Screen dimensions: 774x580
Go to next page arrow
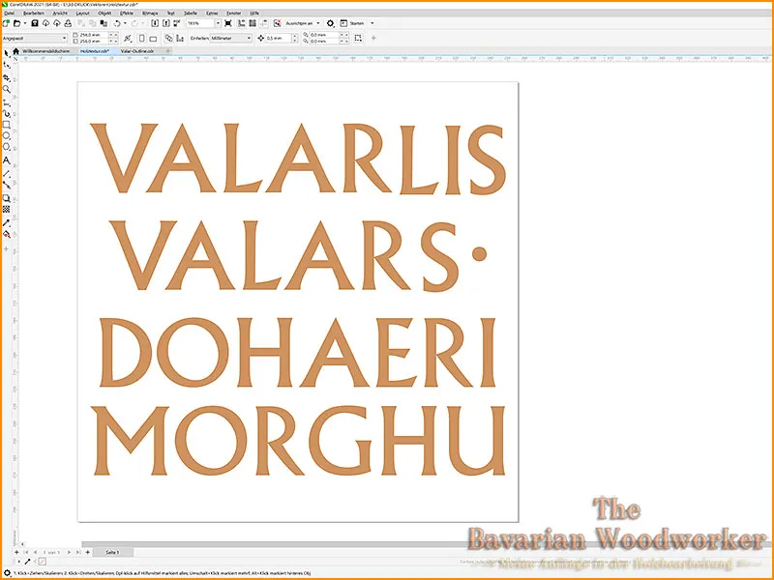tap(69, 552)
